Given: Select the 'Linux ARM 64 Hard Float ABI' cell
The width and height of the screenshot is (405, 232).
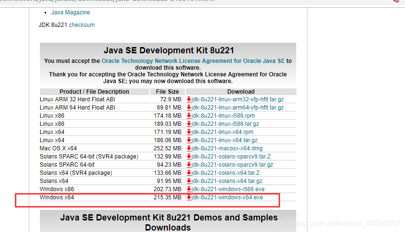Looking at the screenshot, I should click(95, 108).
